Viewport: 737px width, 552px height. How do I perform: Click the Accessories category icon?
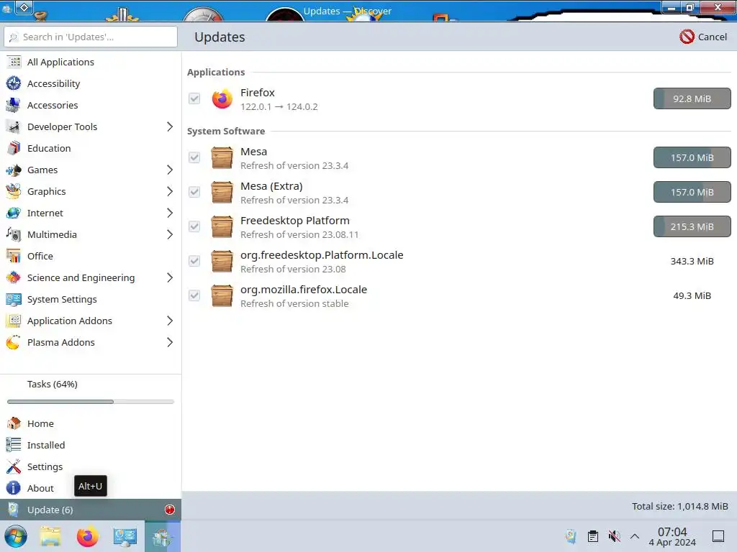(x=14, y=105)
